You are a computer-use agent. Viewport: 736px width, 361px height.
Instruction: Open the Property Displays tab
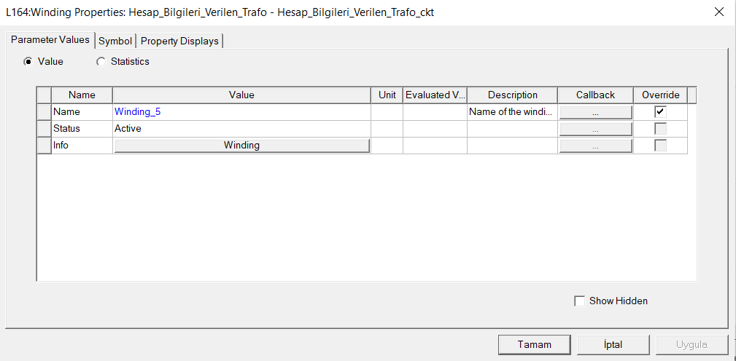click(x=179, y=41)
